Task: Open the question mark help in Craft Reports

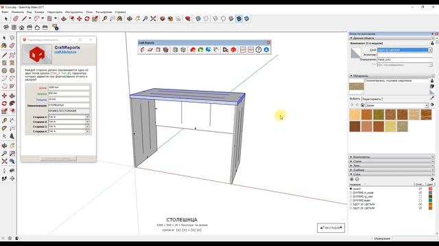Action: (x=259, y=50)
